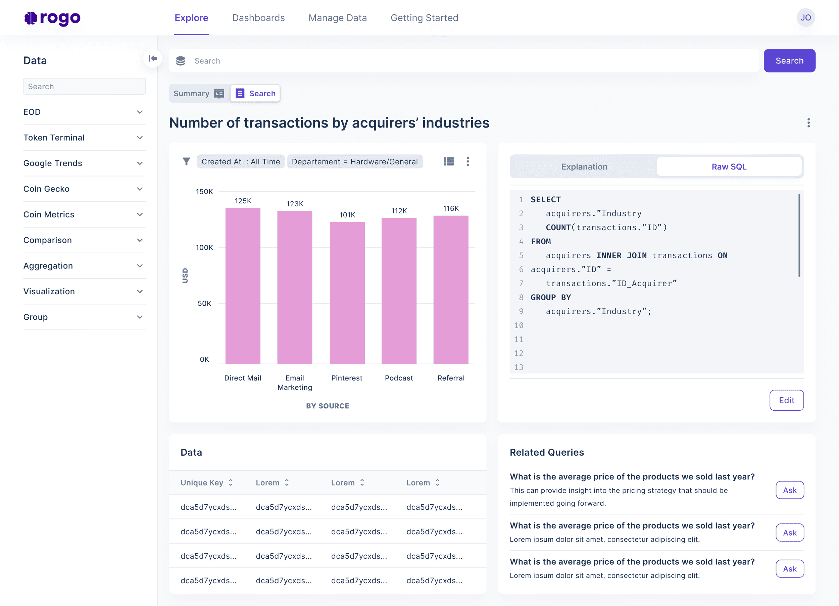Sort by Unique Key column
The image size is (839, 606).
(231, 483)
